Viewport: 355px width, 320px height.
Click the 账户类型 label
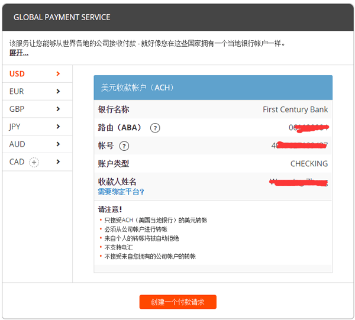coord(114,164)
